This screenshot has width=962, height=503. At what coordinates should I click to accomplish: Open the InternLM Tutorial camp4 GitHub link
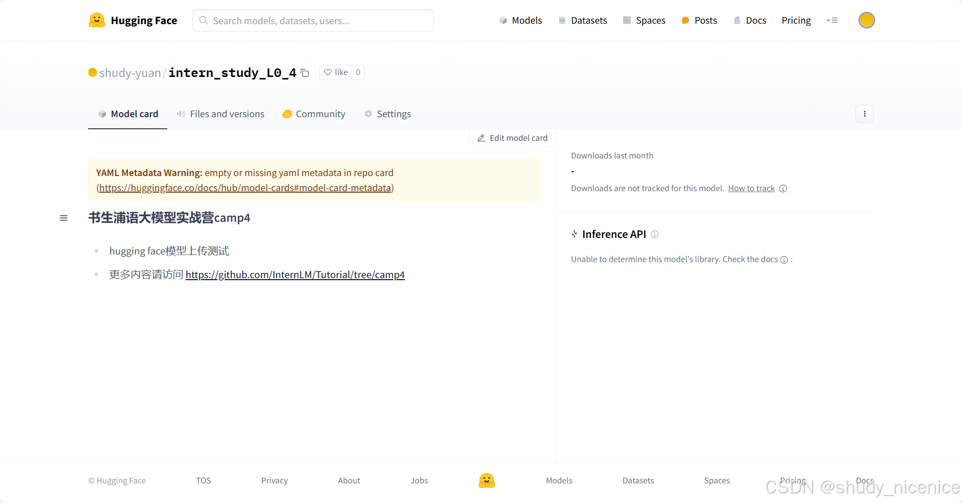point(295,275)
